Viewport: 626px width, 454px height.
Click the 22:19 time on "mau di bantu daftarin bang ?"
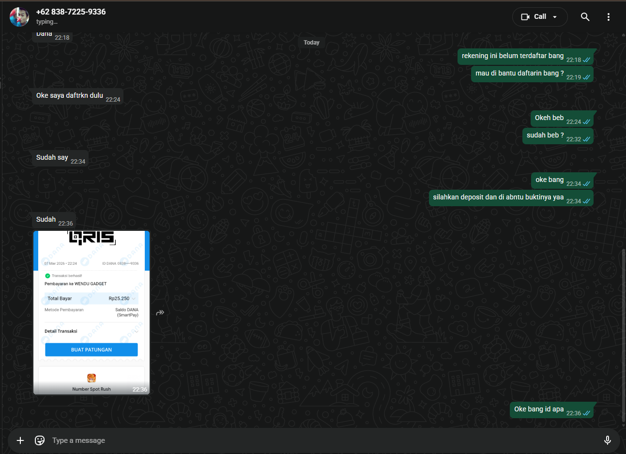(x=574, y=77)
